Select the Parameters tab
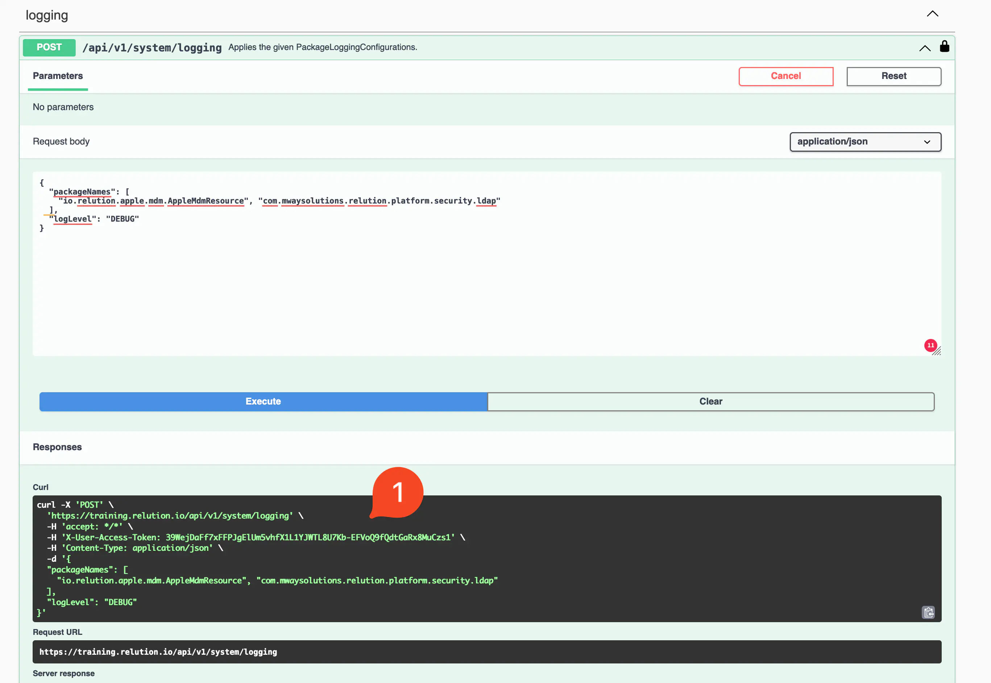991x683 pixels. click(x=58, y=76)
